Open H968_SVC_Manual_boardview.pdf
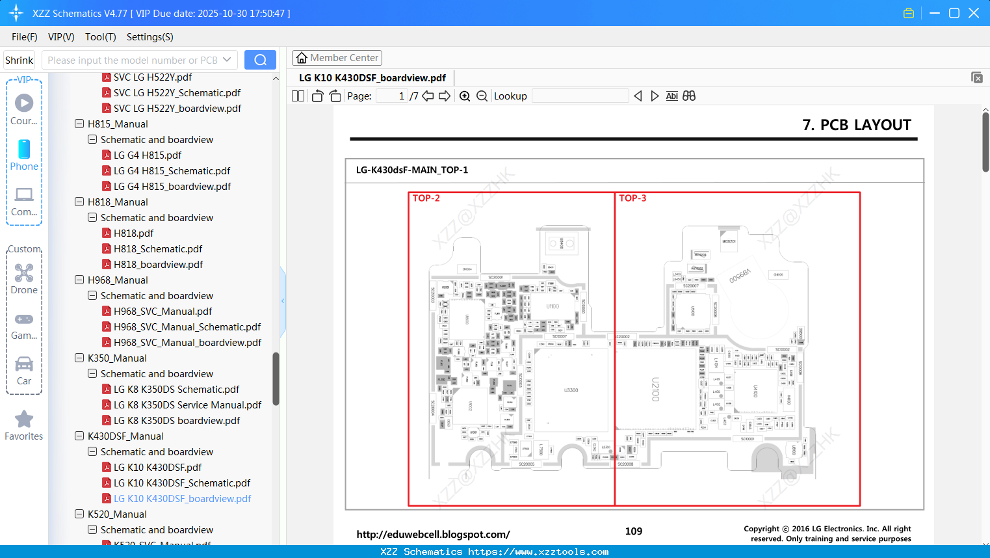Image resolution: width=990 pixels, height=558 pixels. click(x=187, y=342)
